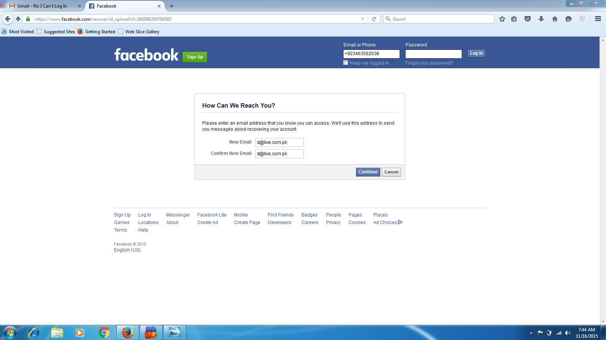The width and height of the screenshot is (606, 340).
Task: Open Terms footer link
Action: pyautogui.click(x=120, y=230)
